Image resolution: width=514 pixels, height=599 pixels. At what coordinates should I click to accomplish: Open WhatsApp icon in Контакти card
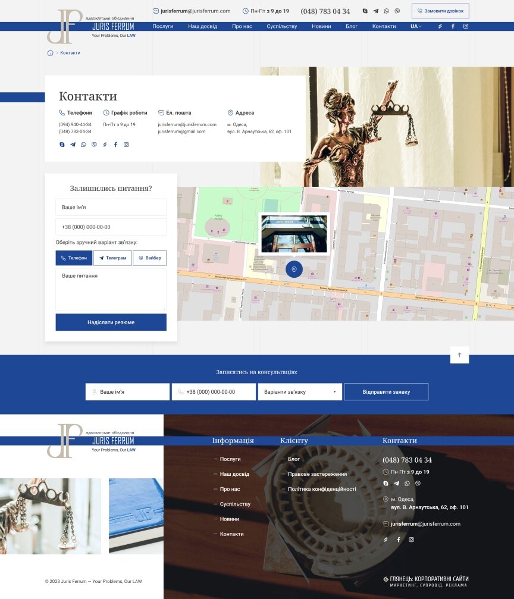click(83, 145)
